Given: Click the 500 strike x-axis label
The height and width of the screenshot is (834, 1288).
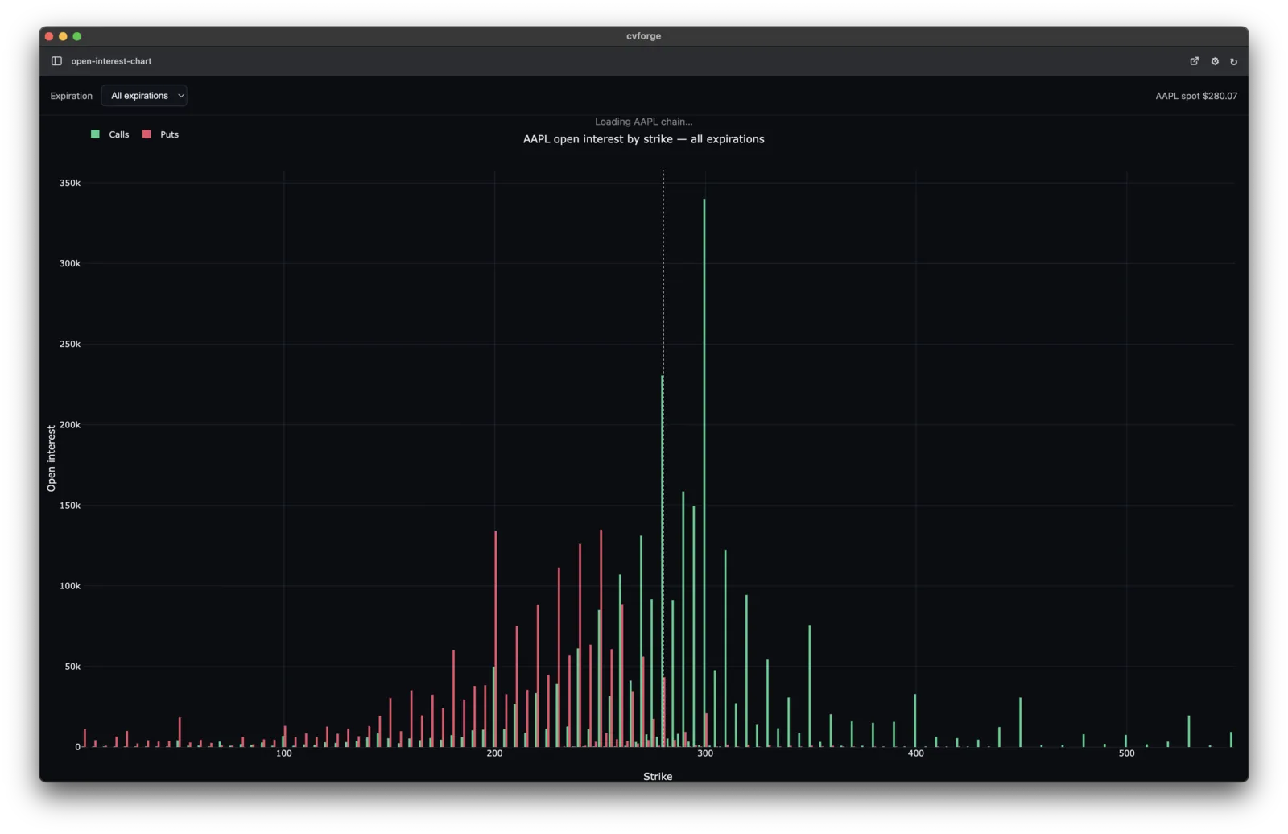Looking at the screenshot, I should click(1126, 753).
